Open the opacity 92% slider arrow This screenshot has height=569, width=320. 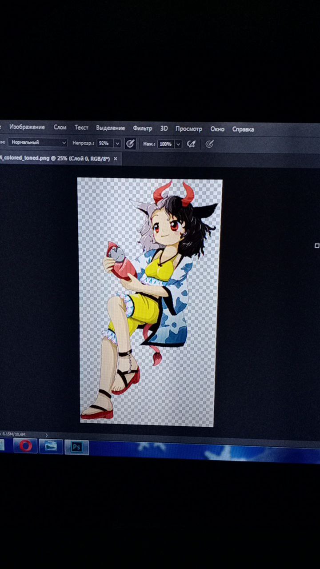117,144
